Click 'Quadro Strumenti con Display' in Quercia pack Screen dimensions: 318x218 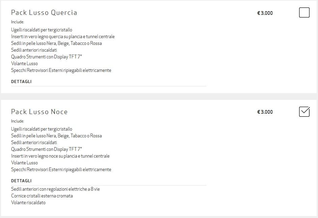pos(47,57)
